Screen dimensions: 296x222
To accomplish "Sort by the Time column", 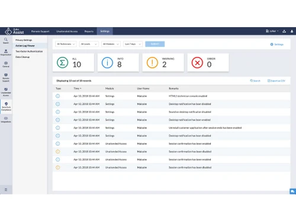I will [78, 88].
